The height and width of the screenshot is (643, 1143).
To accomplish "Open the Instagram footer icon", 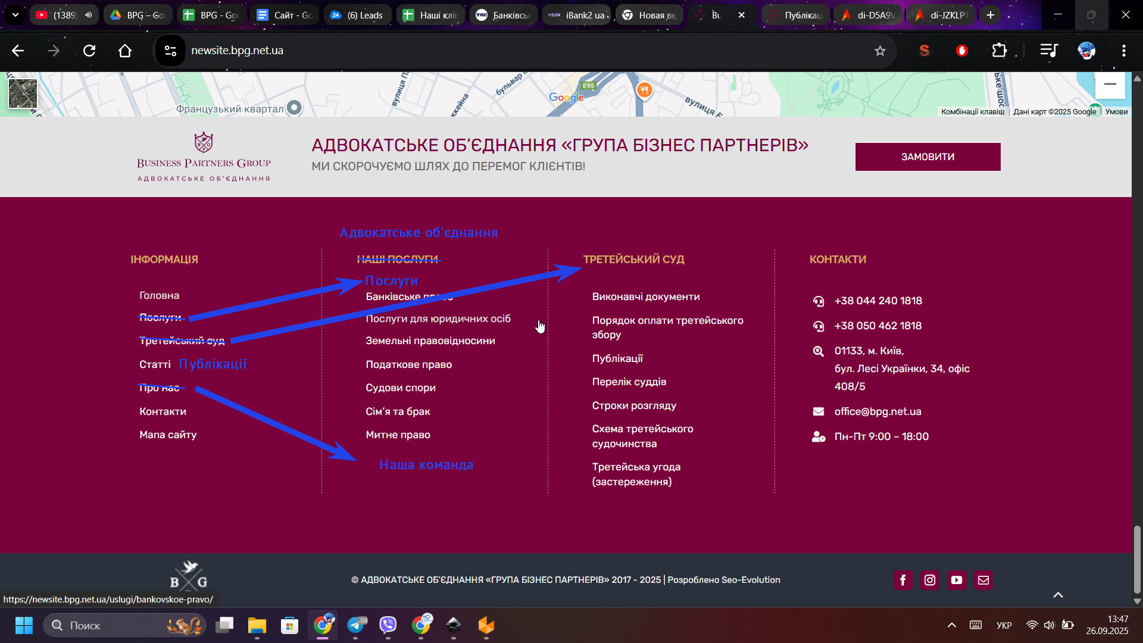I will point(930,580).
